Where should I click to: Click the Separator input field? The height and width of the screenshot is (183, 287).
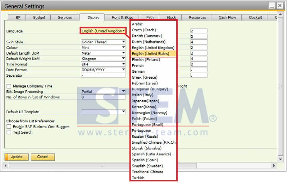click(103, 75)
